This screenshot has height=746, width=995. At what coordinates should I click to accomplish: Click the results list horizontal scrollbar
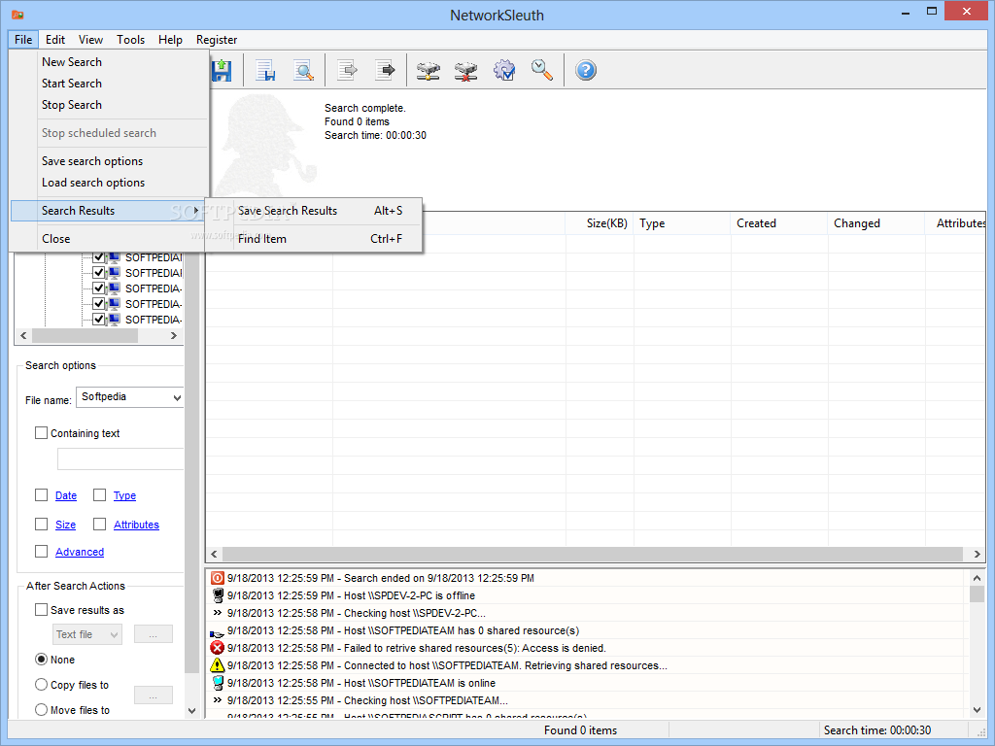click(x=595, y=554)
